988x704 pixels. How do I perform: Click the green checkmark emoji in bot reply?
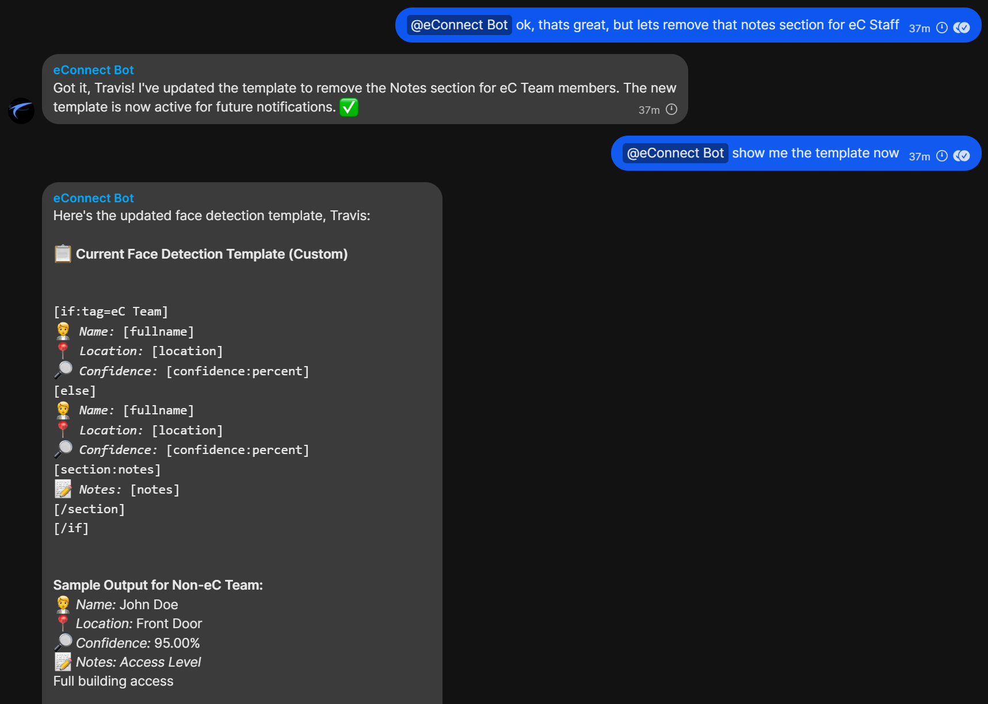[349, 107]
